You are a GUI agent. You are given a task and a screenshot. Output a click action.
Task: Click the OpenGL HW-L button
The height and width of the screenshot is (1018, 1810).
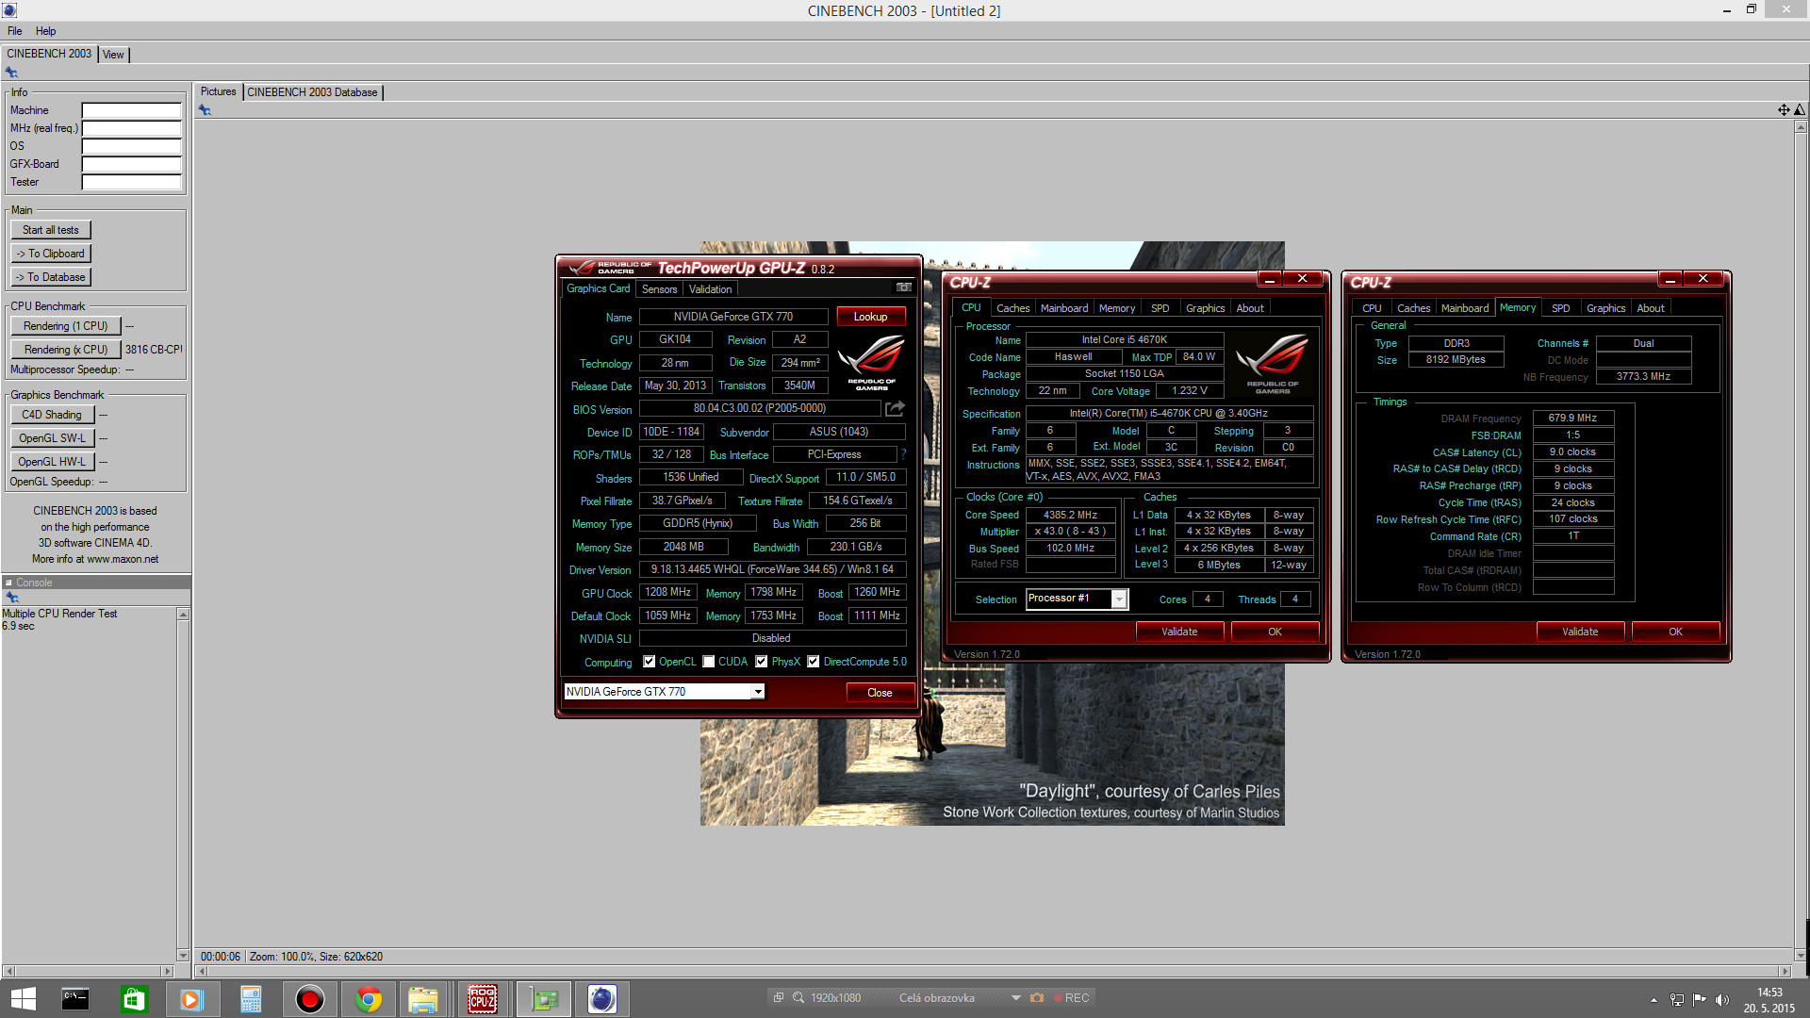(52, 462)
